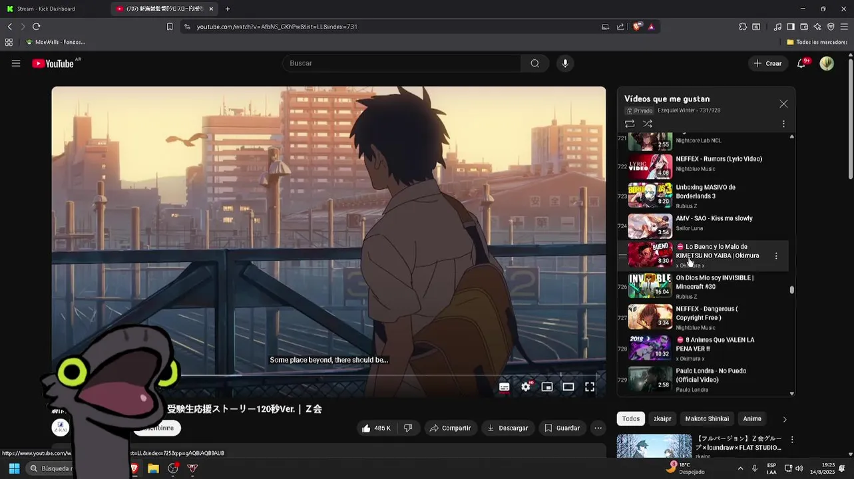The width and height of the screenshot is (854, 479).
Task: Seek on the video progress bar
Action: (329, 375)
